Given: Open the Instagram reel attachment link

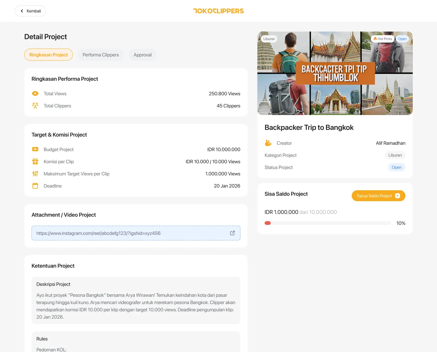Looking at the screenshot, I should (136, 233).
